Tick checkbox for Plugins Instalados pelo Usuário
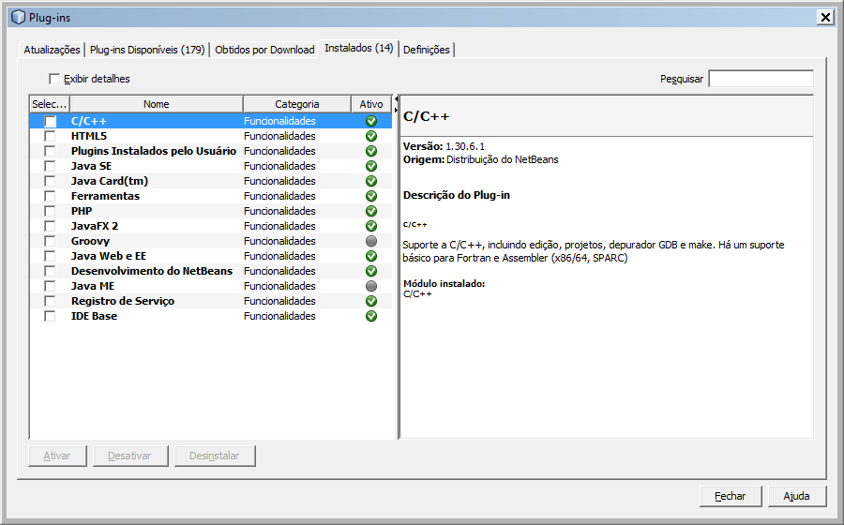The width and height of the screenshot is (844, 525). point(50,151)
